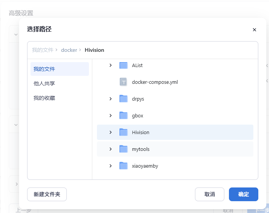Image resolution: width=269 pixels, height=213 pixels.
Task: Click the drpys folder icon
Action: pyautogui.click(x=123, y=99)
